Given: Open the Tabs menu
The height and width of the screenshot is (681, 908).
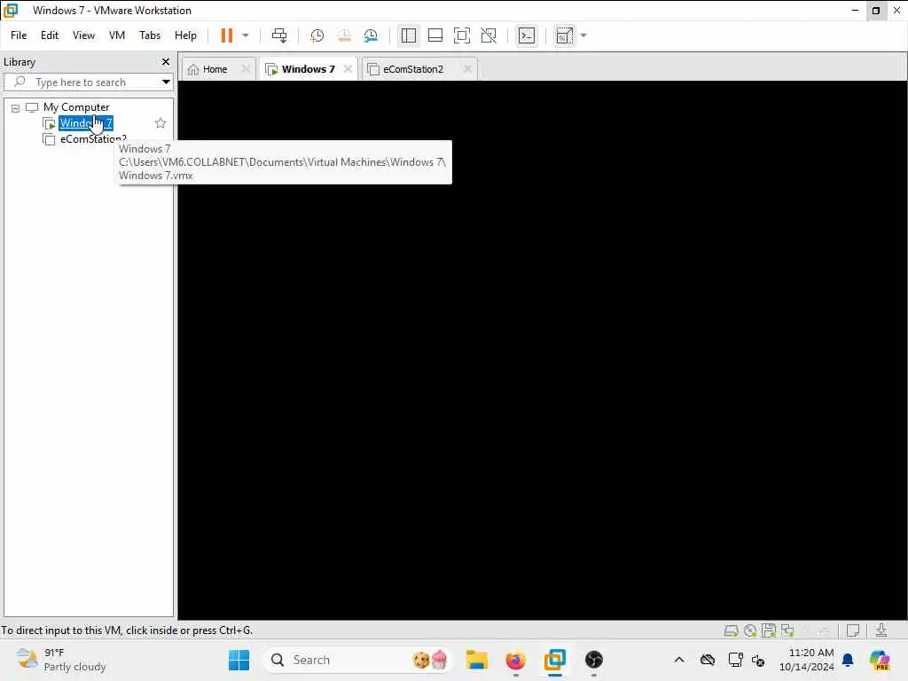Looking at the screenshot, I should pyautogui.click(x=150, y=35).
